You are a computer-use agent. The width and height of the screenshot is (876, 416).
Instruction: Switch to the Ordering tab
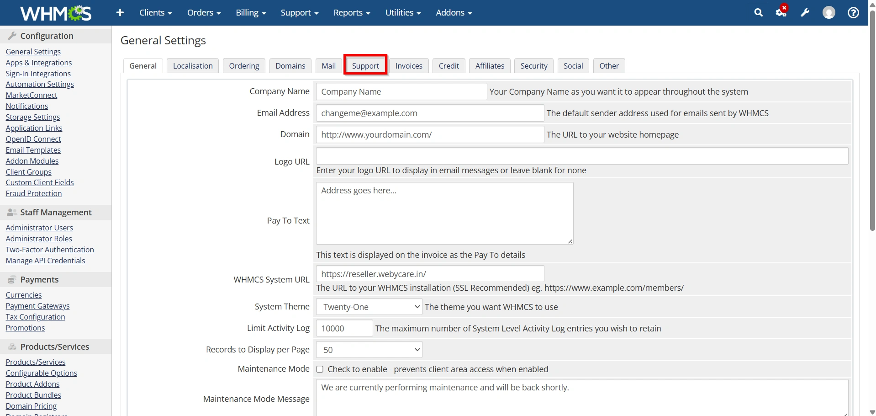[x=244, y=66]
